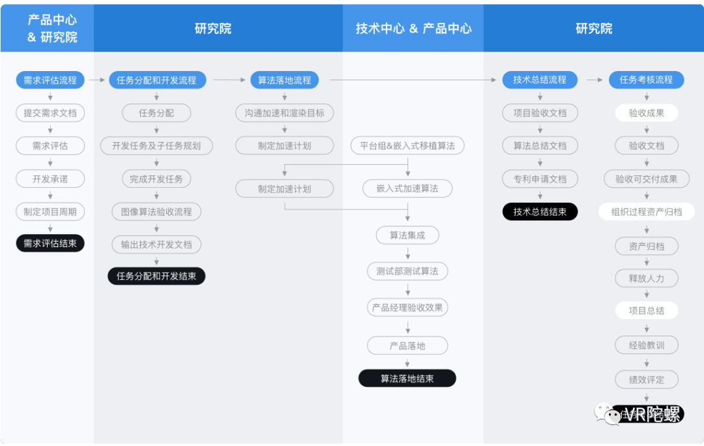Viewport: 704px width, 446px height.
Task: Click the 资产归档 node
Action: coord(647,246)
